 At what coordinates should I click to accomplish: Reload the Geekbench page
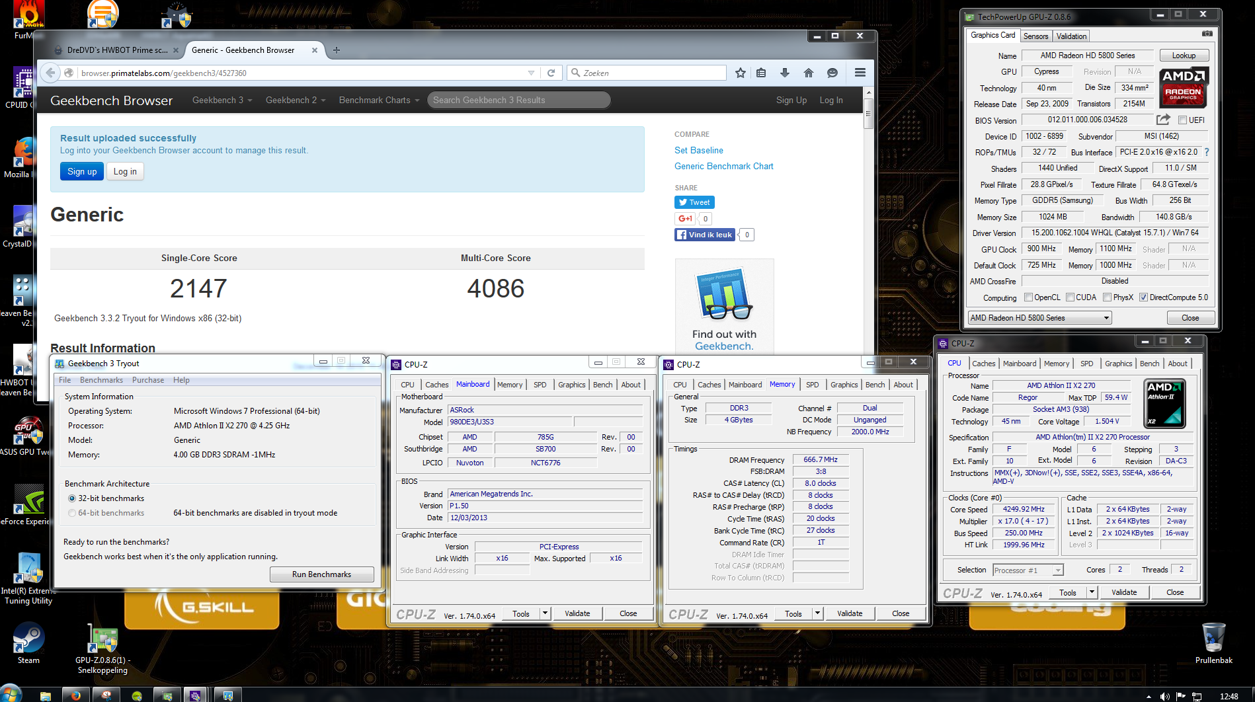click(551, 73)
